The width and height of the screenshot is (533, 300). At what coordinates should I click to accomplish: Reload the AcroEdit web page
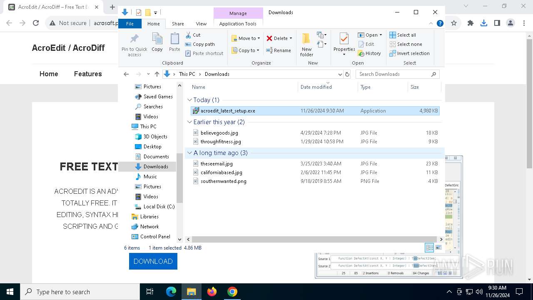36,23
